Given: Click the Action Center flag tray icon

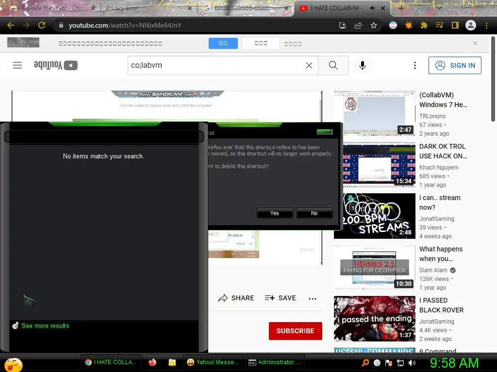Looking at the screenshot, I should coord(389,363).
